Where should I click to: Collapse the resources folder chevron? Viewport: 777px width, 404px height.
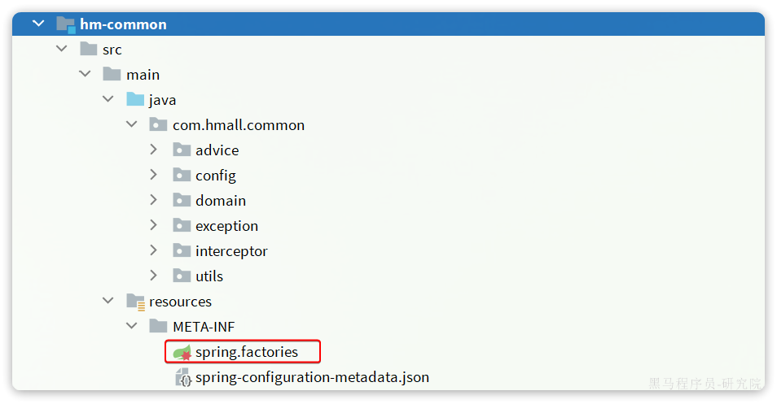pyautogui.click(x=108, y=302)
